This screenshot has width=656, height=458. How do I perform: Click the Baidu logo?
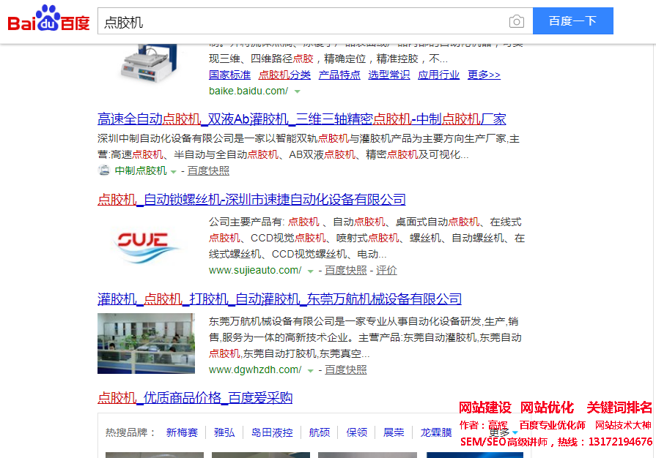coord(48,20)
